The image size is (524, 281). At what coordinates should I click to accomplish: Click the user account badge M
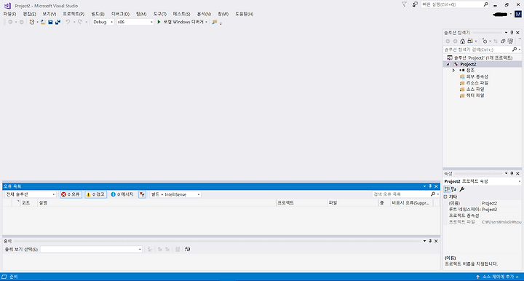[x=518, y=14]
